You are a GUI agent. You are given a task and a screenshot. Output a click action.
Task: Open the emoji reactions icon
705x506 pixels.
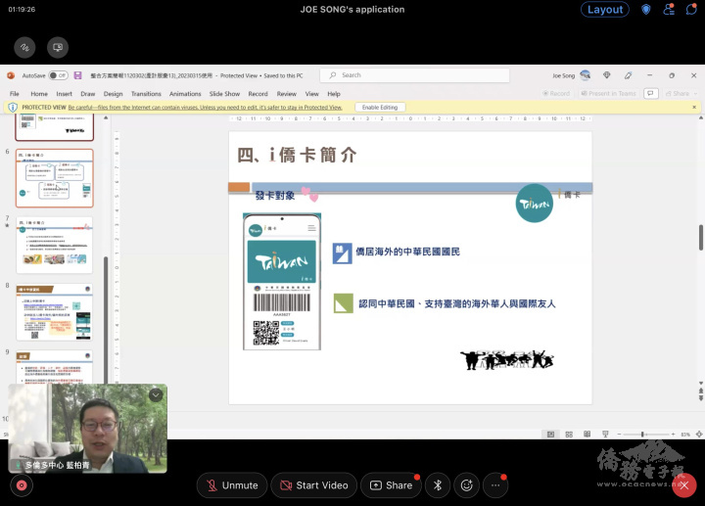click(466, 484)
